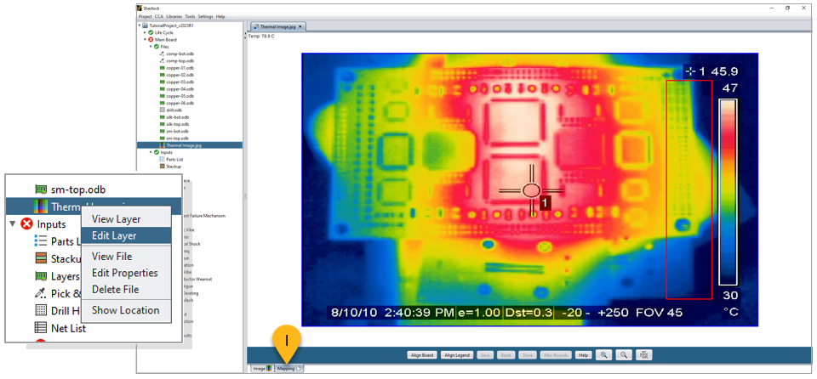Choose Edit Layer from context menu

pos(114,235)
